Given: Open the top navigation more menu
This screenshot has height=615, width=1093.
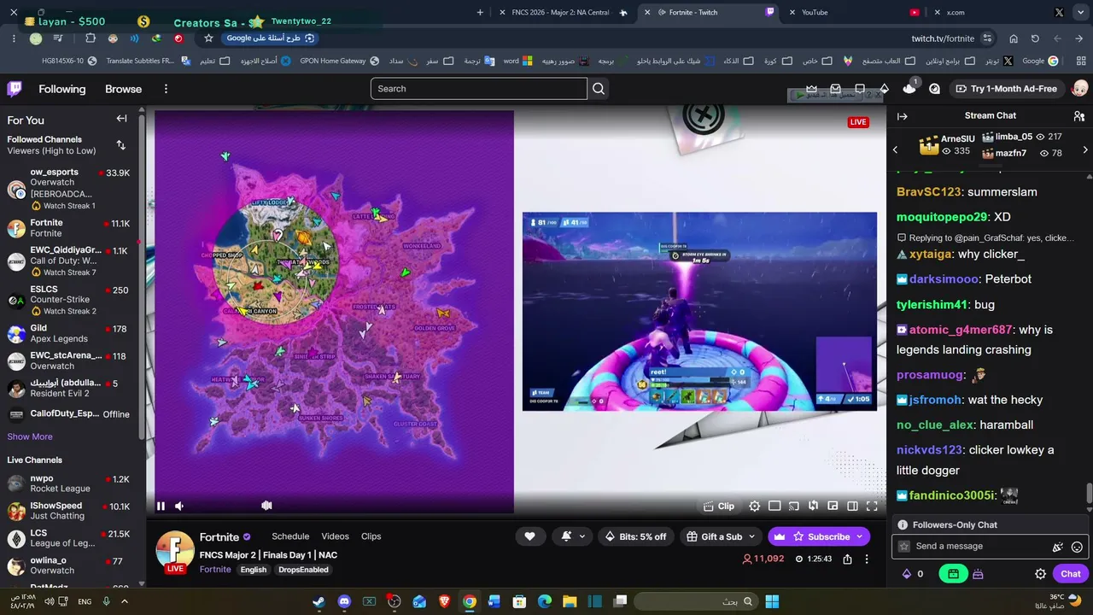Looking at the screenshot, I should (166, 89).
